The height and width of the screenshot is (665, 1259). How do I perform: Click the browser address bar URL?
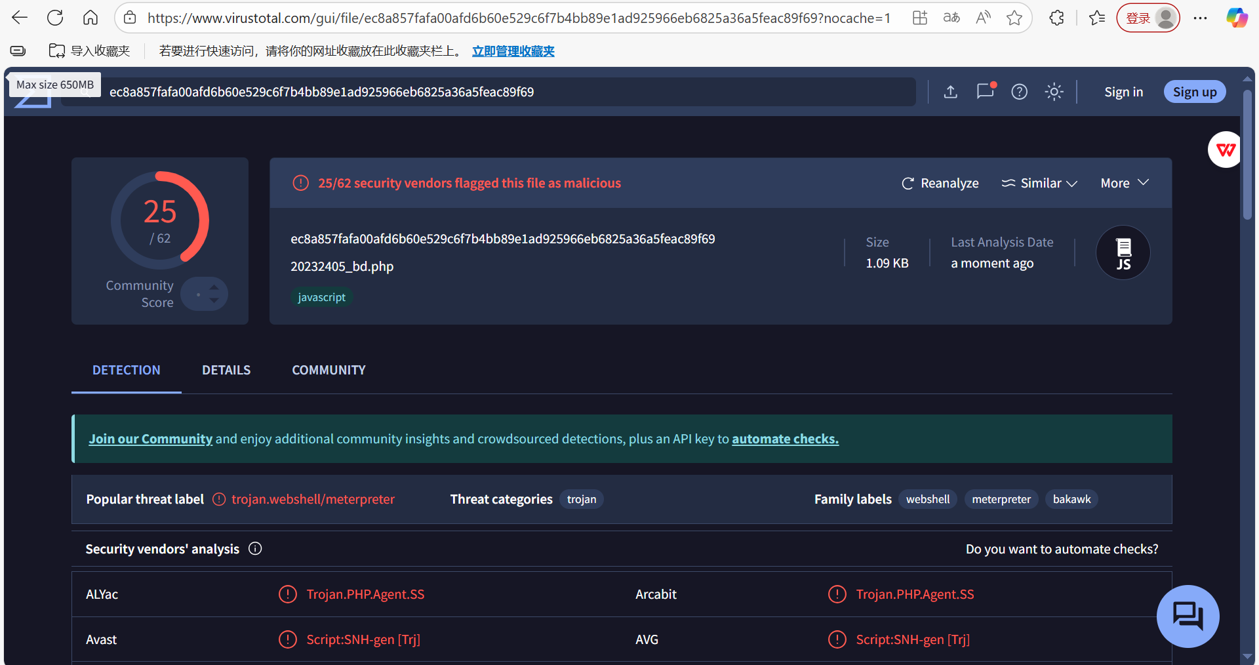pos(519,18)
